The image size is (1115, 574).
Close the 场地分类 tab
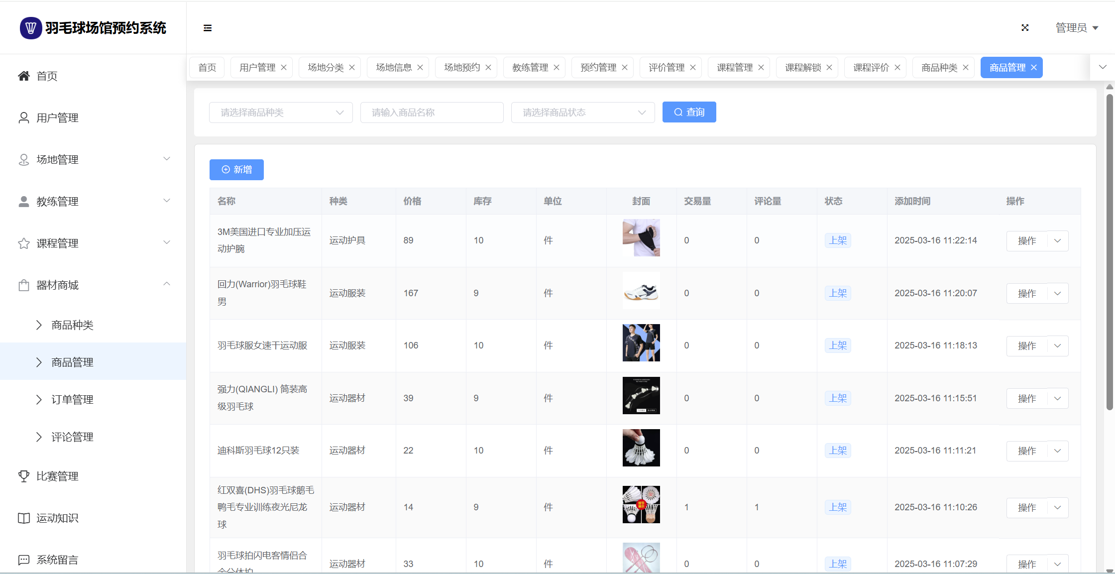(x=352, y=68)
